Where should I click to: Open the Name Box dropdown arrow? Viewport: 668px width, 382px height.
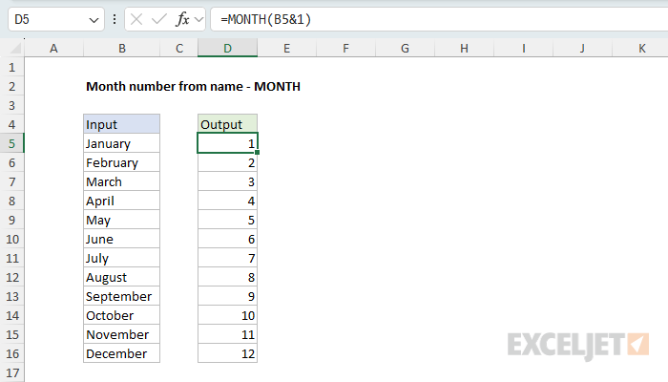click(x=94, y=20)
